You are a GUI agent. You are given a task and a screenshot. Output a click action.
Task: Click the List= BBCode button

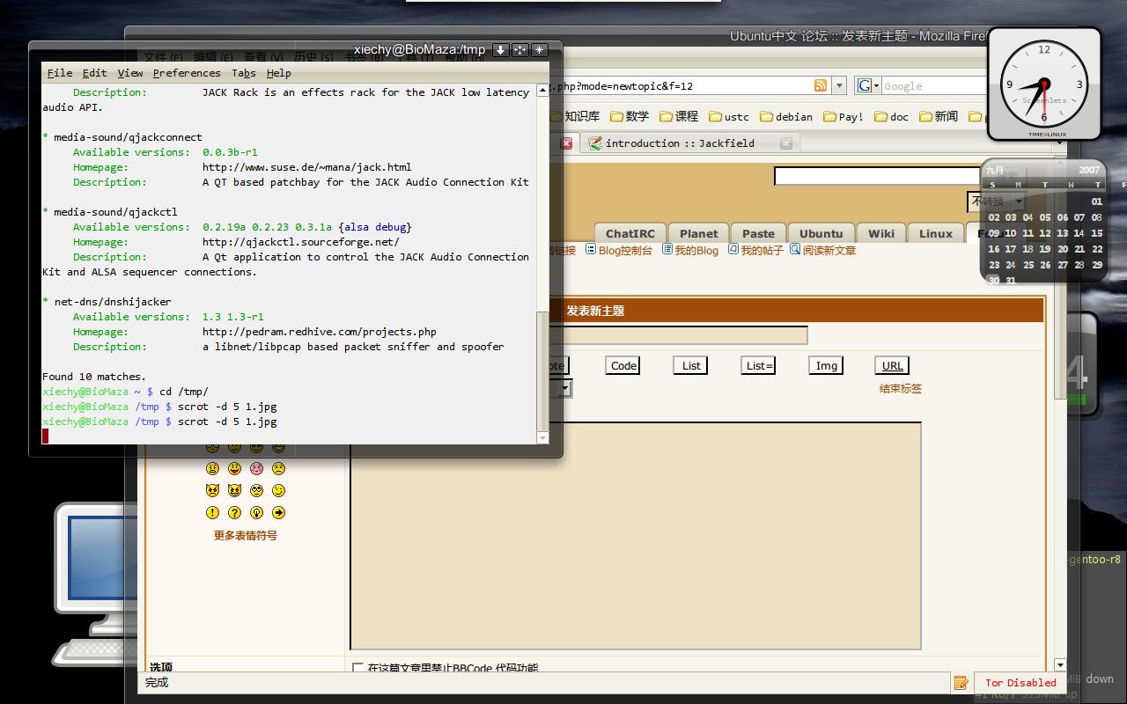coord(758,365)
